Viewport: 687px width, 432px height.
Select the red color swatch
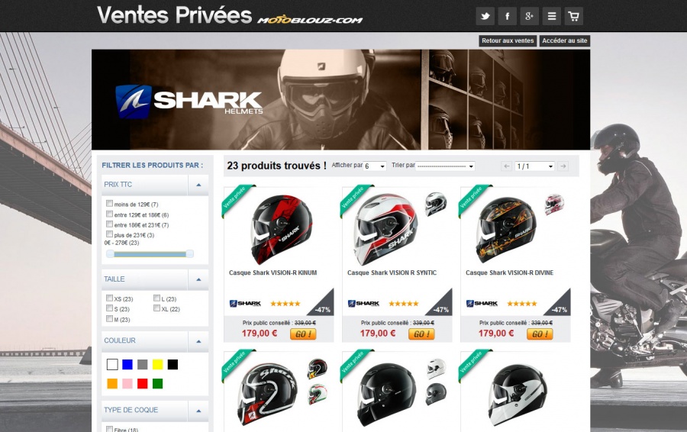point(143,383)
